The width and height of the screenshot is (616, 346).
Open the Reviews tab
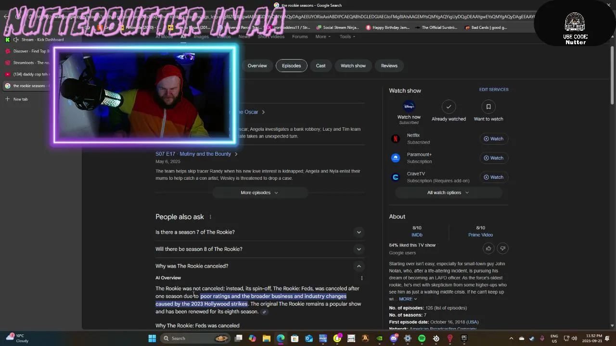[x=389, y=66]
